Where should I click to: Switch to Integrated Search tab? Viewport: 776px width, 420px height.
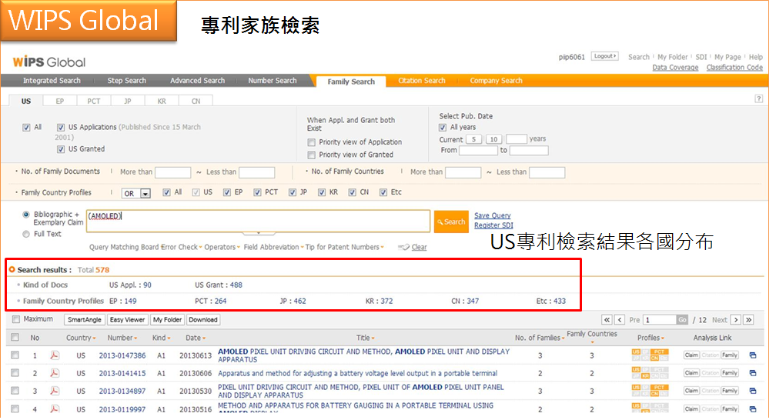52,81
